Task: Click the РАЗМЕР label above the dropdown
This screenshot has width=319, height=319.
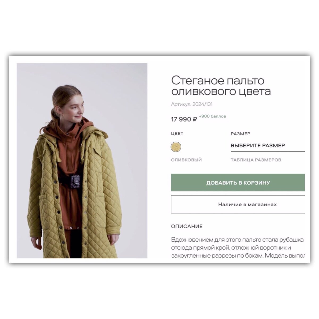Action: coord(241,134)
